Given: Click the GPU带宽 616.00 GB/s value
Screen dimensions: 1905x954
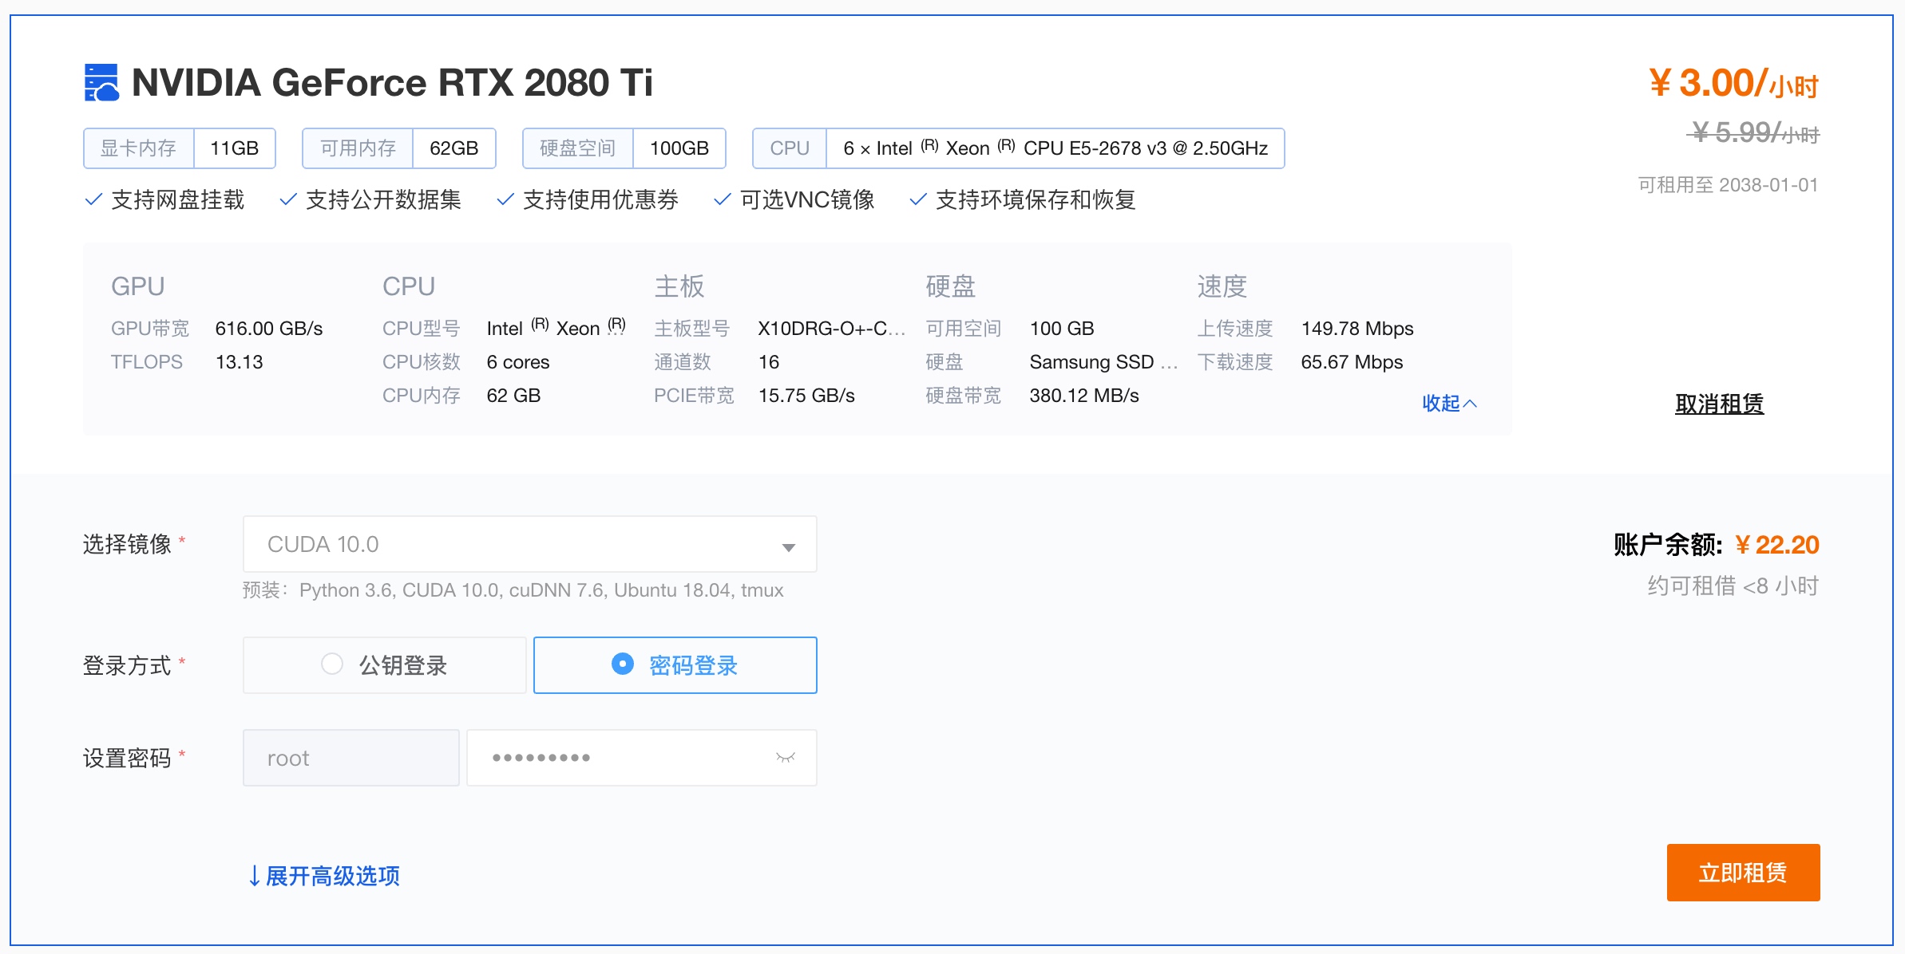Looking at the screenshot, I should click(x=269, y=329).
